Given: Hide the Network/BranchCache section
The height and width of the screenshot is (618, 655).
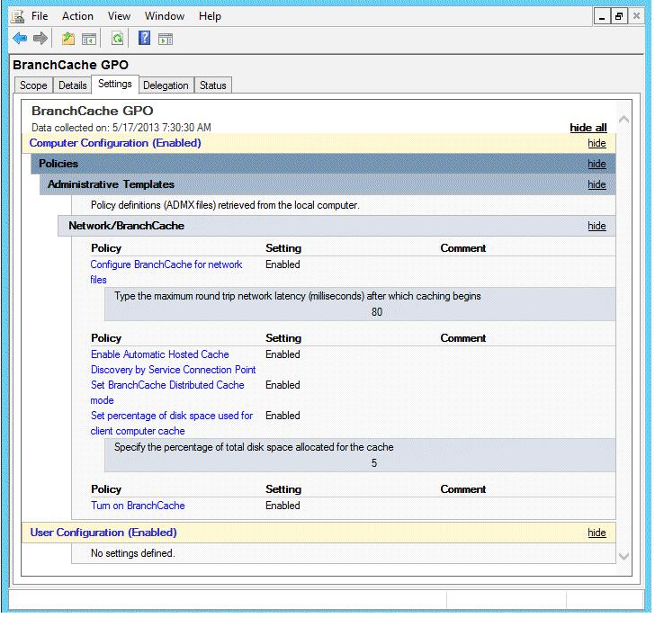Looking at the screenshot, I should [597, 227].
